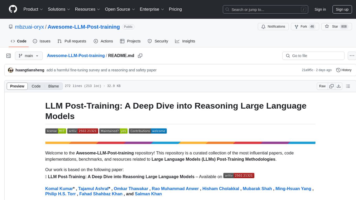Select the Blame view

pyautogui.click(x=54, y=86)
